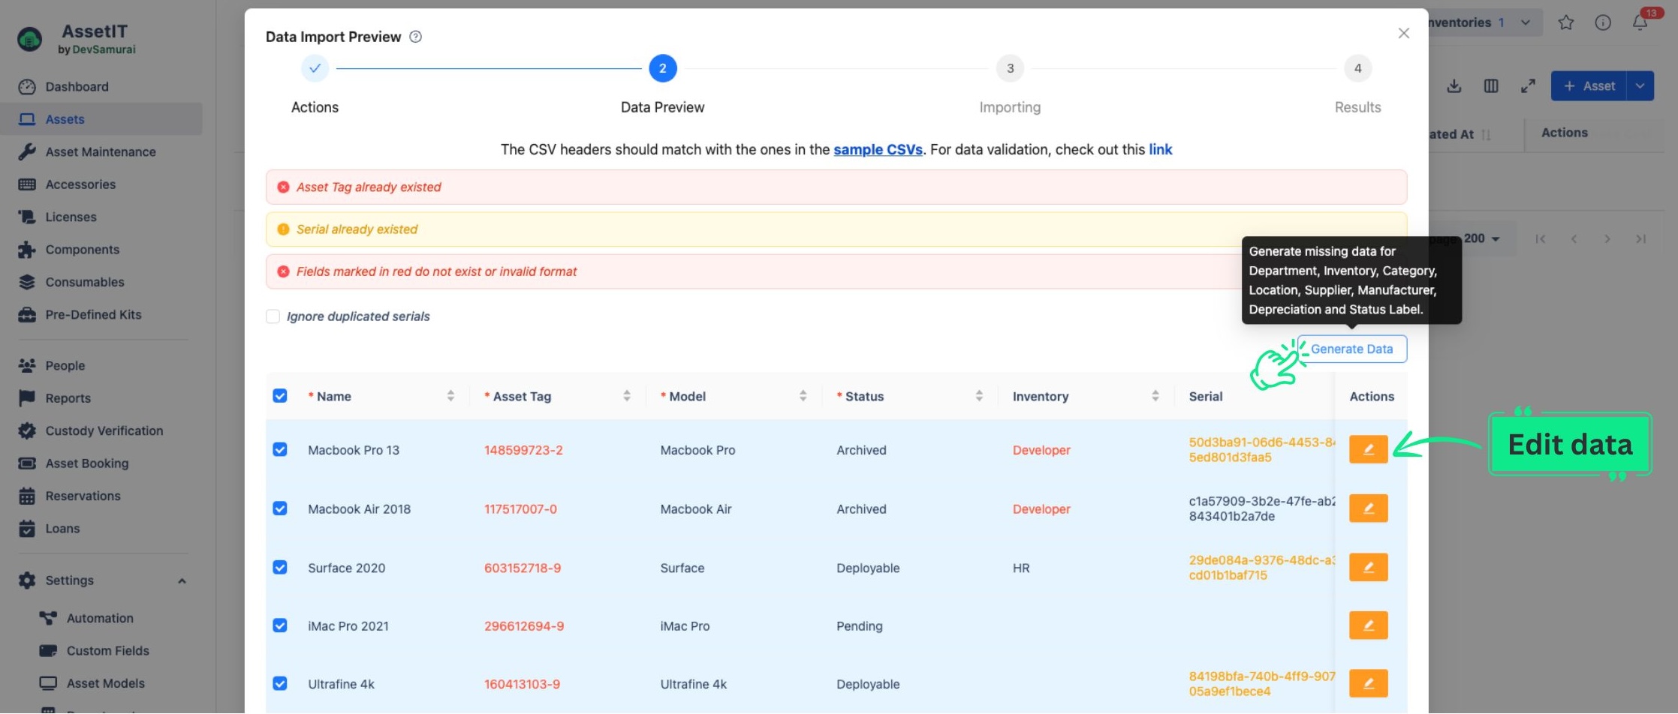
Task: Click the star favorite icon
Action: [x=1565, y=22]
